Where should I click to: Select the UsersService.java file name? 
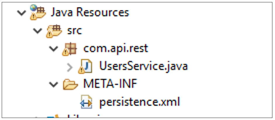(143, 67)
